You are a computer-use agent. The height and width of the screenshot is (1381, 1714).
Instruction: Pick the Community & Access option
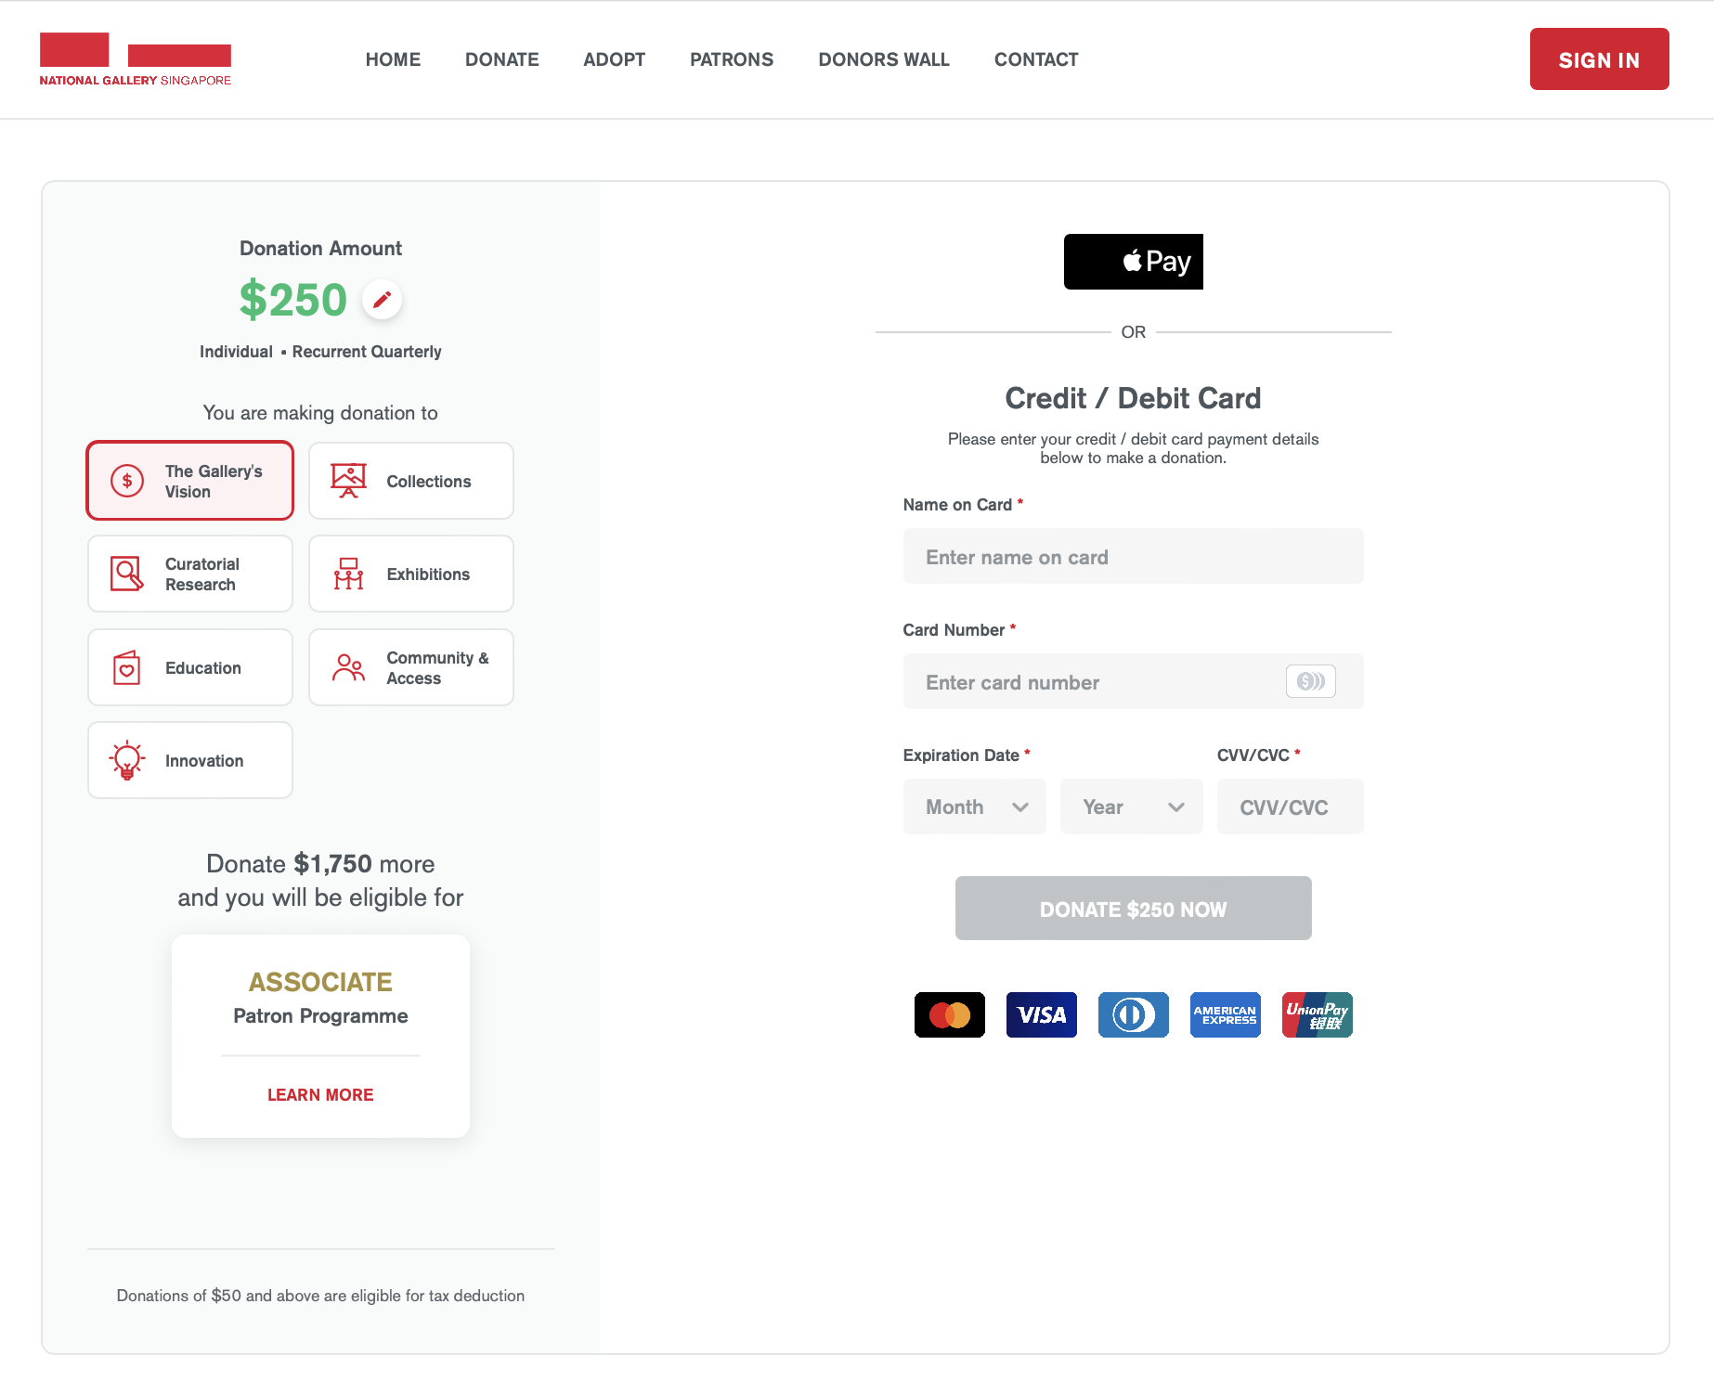[x=411, y=667]
